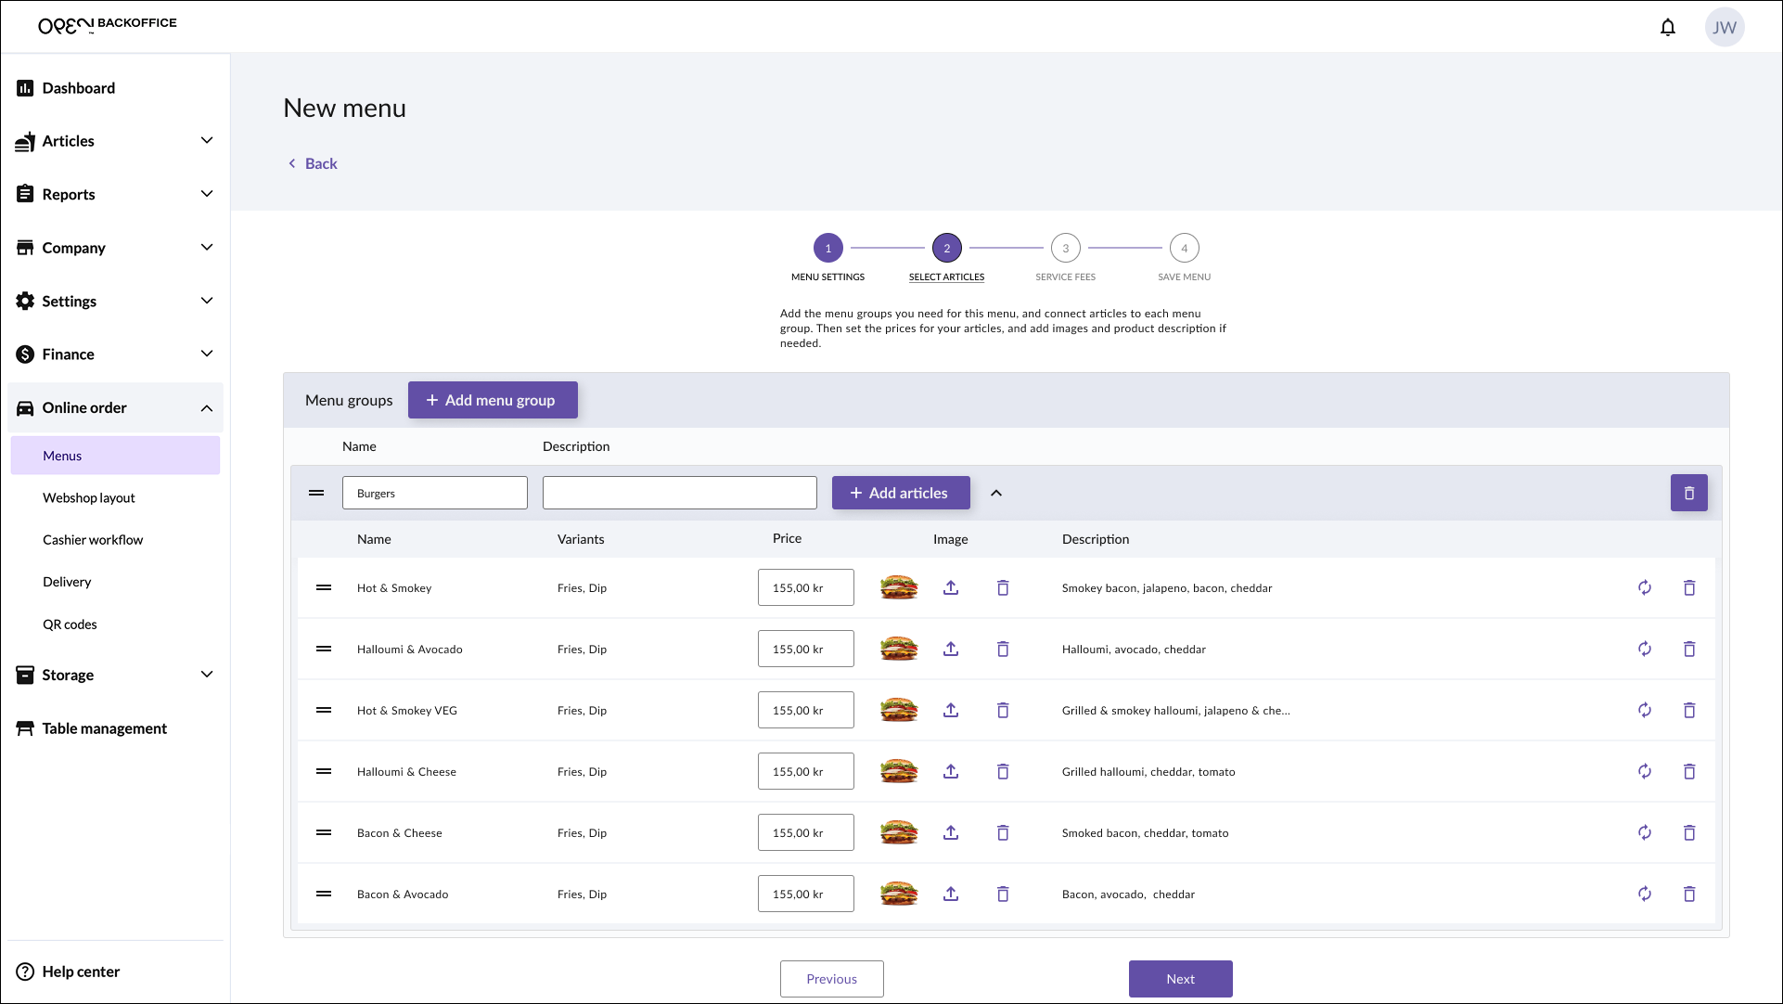Expand the Articles sidebar section
1783x1004 pixels.
(x=207, y=140)
